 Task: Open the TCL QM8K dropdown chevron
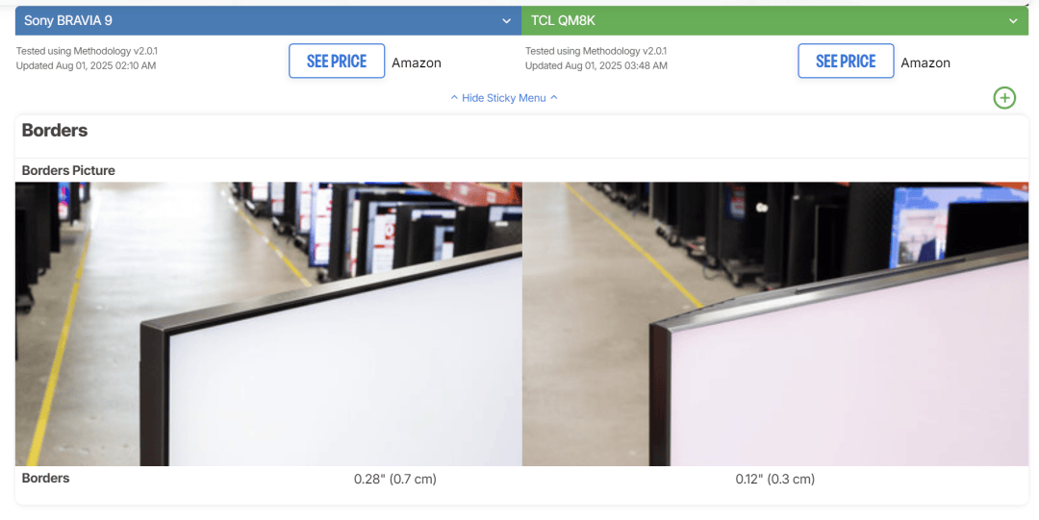tap(1013, 21)
